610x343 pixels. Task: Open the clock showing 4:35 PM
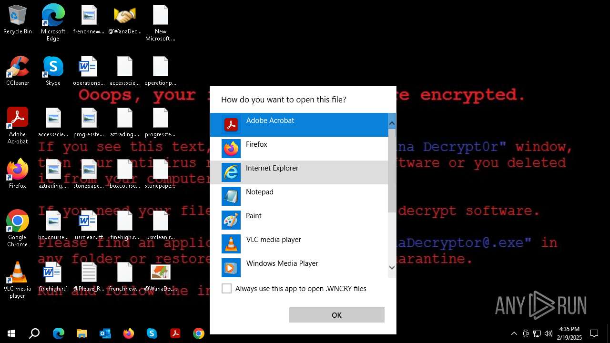point(569,333)
